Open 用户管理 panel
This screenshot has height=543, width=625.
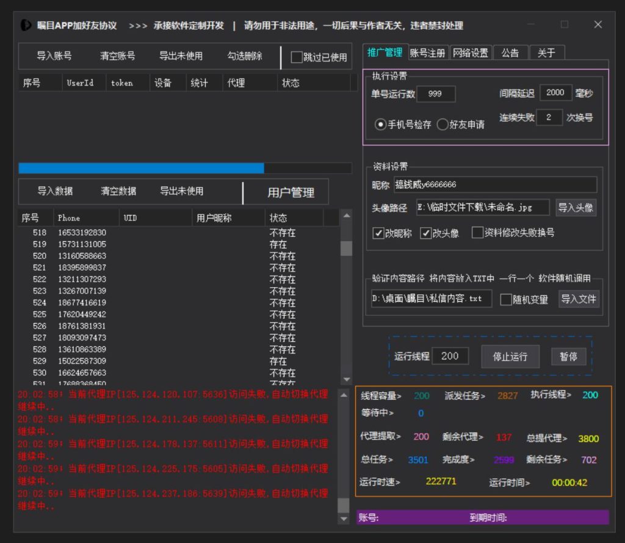click(291, 192)
